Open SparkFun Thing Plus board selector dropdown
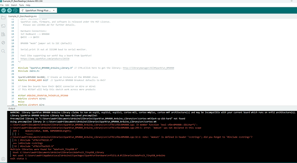297x163 pixels. tap(38, 10)
